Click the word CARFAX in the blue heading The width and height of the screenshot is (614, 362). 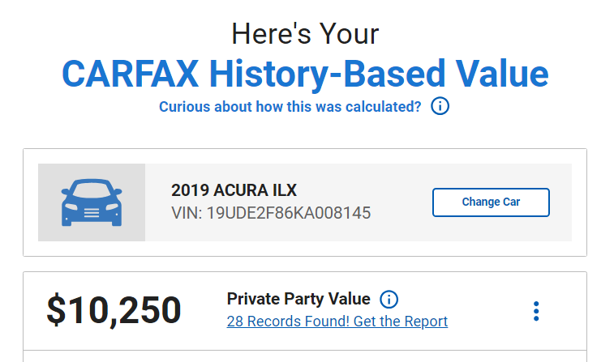(x=130, y=74)
